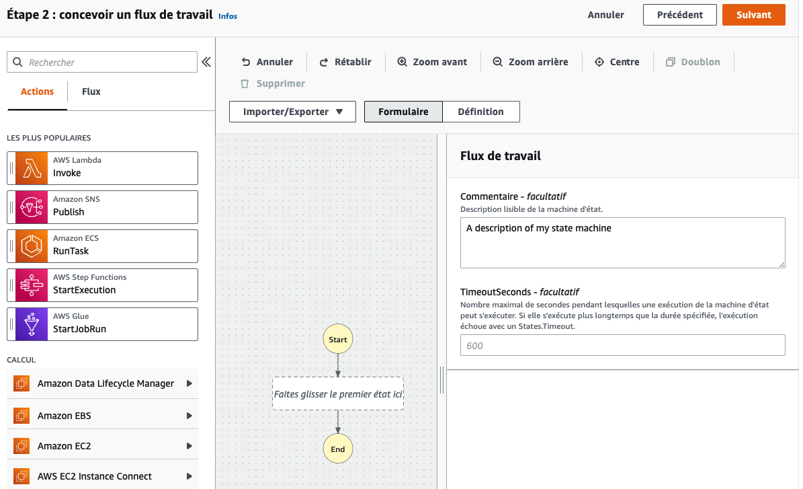Click the redo arrow icon
Viewport: 803px width, 489px height.
pos(324,62)
